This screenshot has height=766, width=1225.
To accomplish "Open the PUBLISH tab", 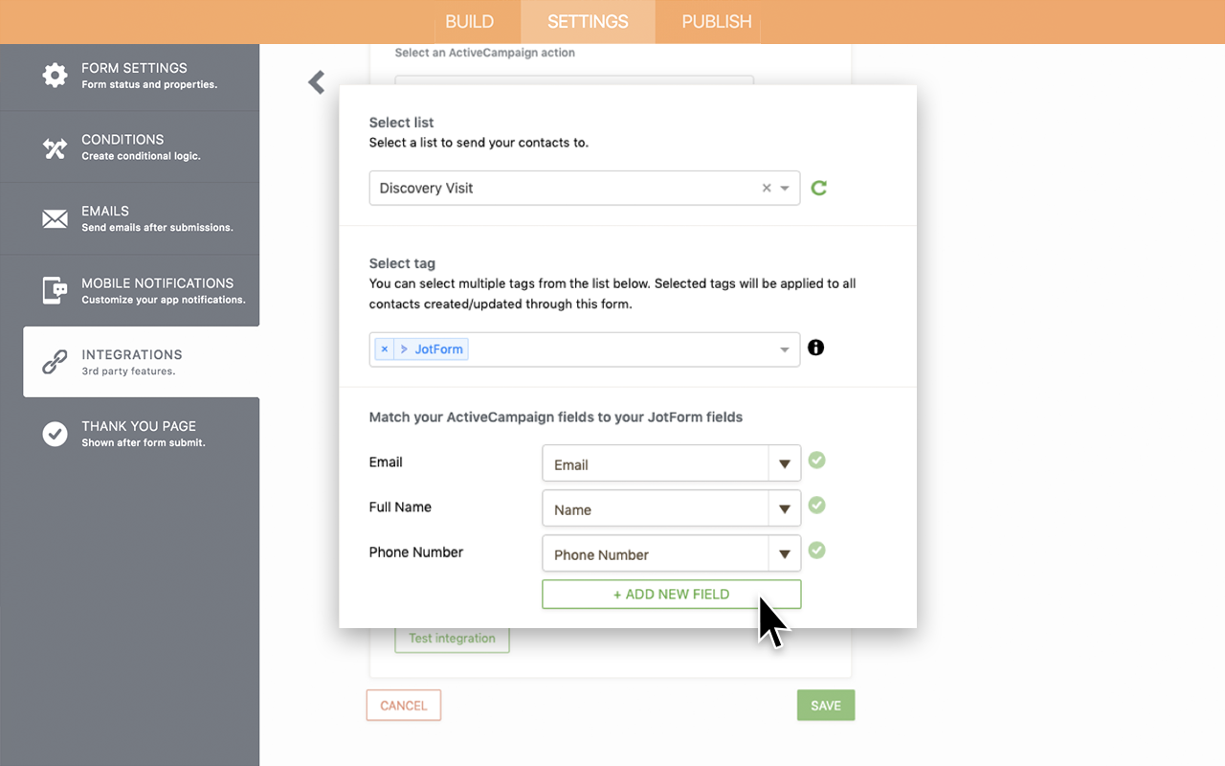I will [x=715, y=21].
